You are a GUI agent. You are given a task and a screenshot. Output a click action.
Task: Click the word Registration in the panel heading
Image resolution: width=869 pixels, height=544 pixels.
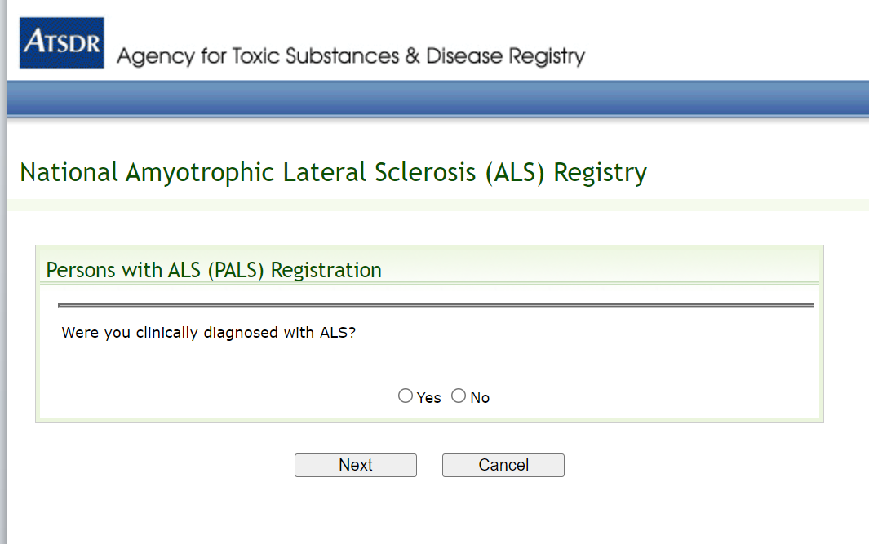(326, 270)
